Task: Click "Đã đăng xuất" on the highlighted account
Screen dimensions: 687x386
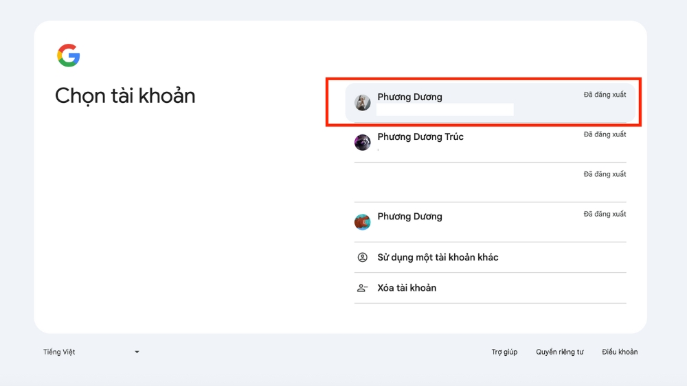Action: pyautogui.click(x=605, y=95)
